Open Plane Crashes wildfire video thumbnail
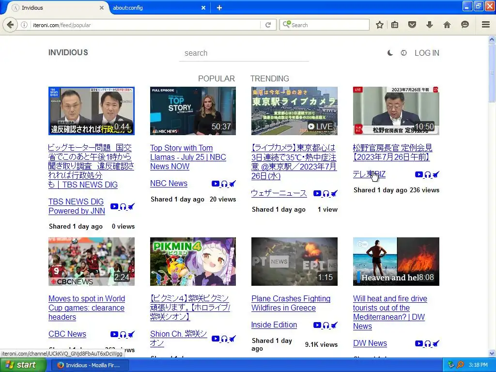 tap(294, 262)
